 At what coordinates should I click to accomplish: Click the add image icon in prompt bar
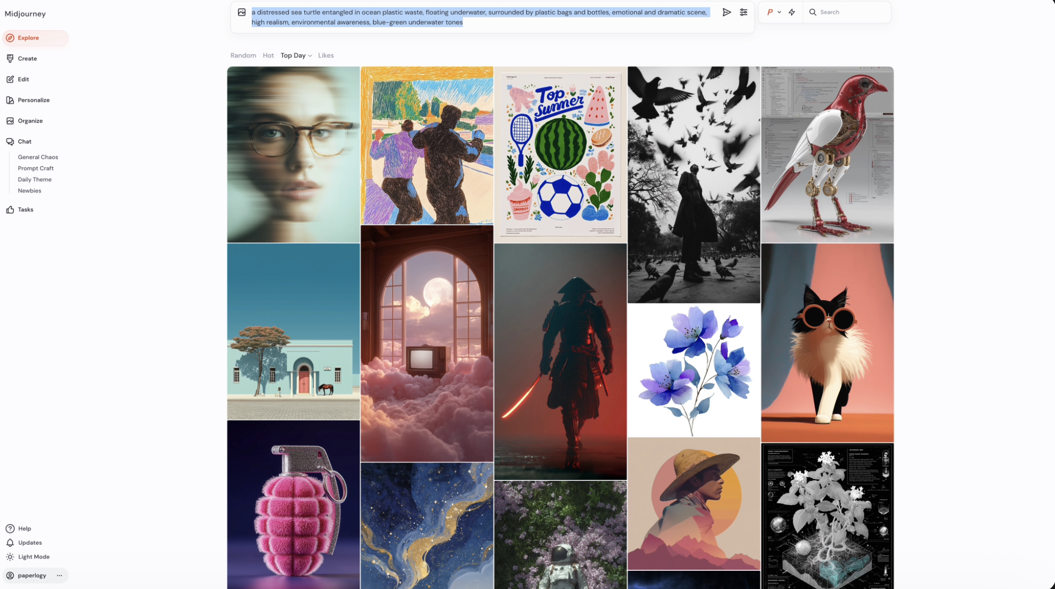(x=242, y=12)
